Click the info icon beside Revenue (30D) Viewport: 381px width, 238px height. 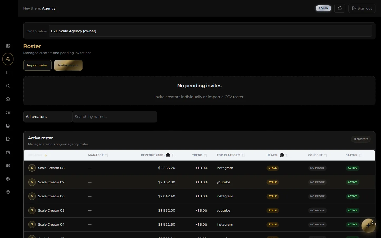[x=168, y=155]
